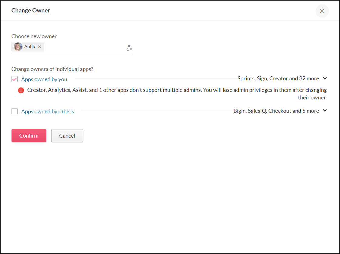Click Abbie's avatar thumbnail
This screenshot has height=254, width=340.
[18, 47]
